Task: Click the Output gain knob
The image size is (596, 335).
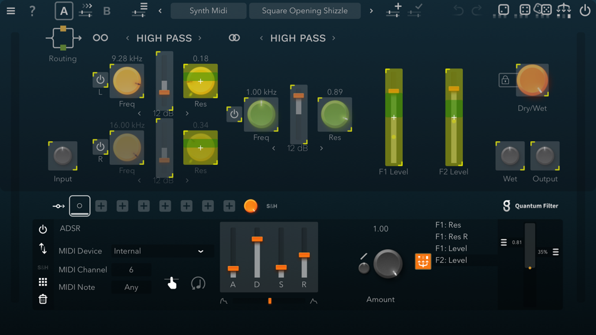Action: 545,156
